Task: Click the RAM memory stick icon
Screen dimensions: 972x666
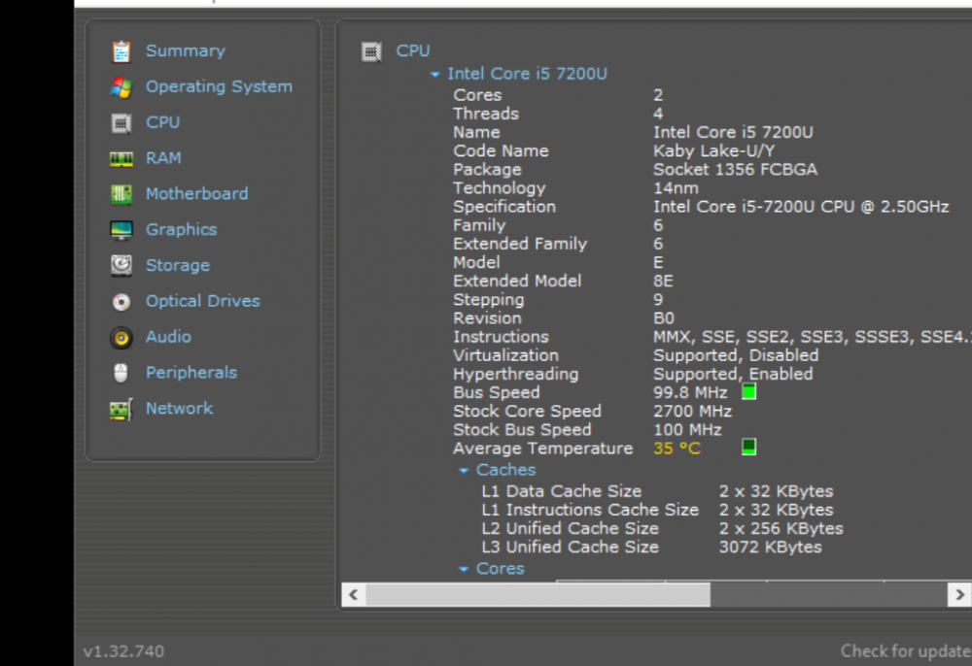Action: coord(121,158)
